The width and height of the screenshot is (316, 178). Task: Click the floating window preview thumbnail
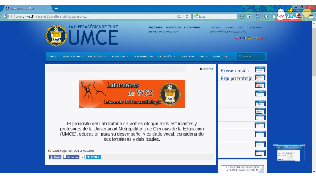point(289,153)
